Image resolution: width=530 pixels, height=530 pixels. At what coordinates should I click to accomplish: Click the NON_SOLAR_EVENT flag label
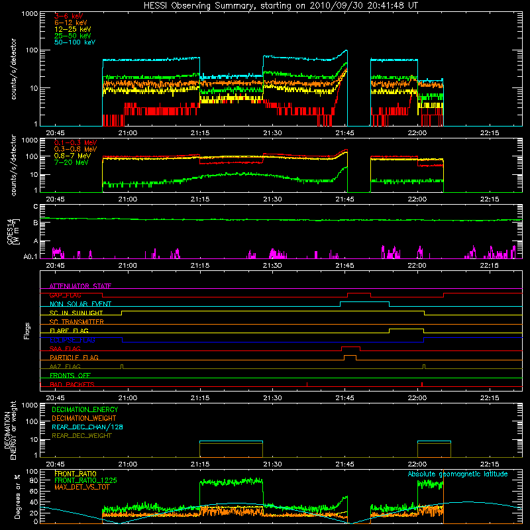point(80,304)
